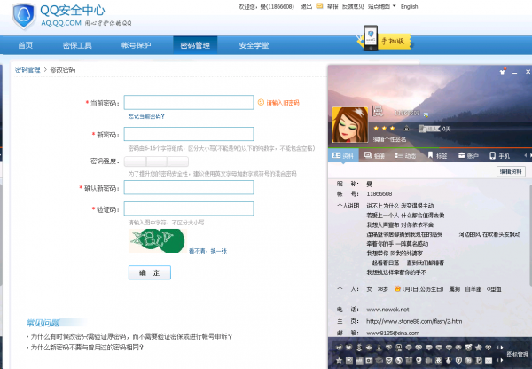Click the bar-chart icon in lower icon row
The width and height of the screenshot is (532, 369).
[359, 360]
